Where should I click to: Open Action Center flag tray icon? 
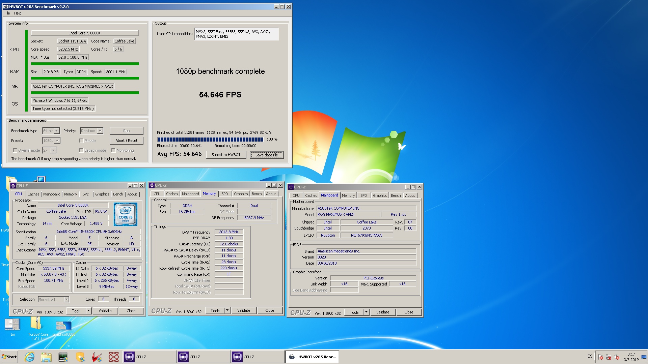coord(600,357)
